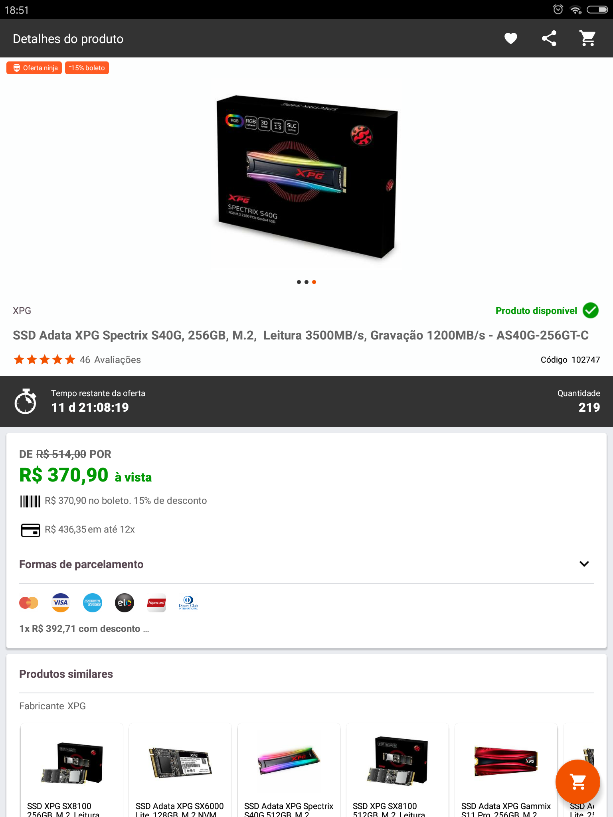Viewport: 613px width, 817px height.
Task: Open similar product SSD XPG SX8100 256GB
Action: (x=72, y=770)
